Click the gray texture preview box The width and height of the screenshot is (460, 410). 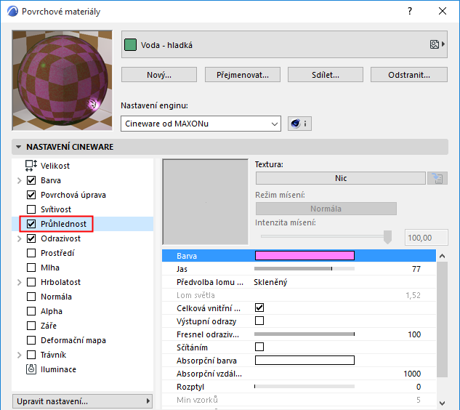(x=206, y=202)
